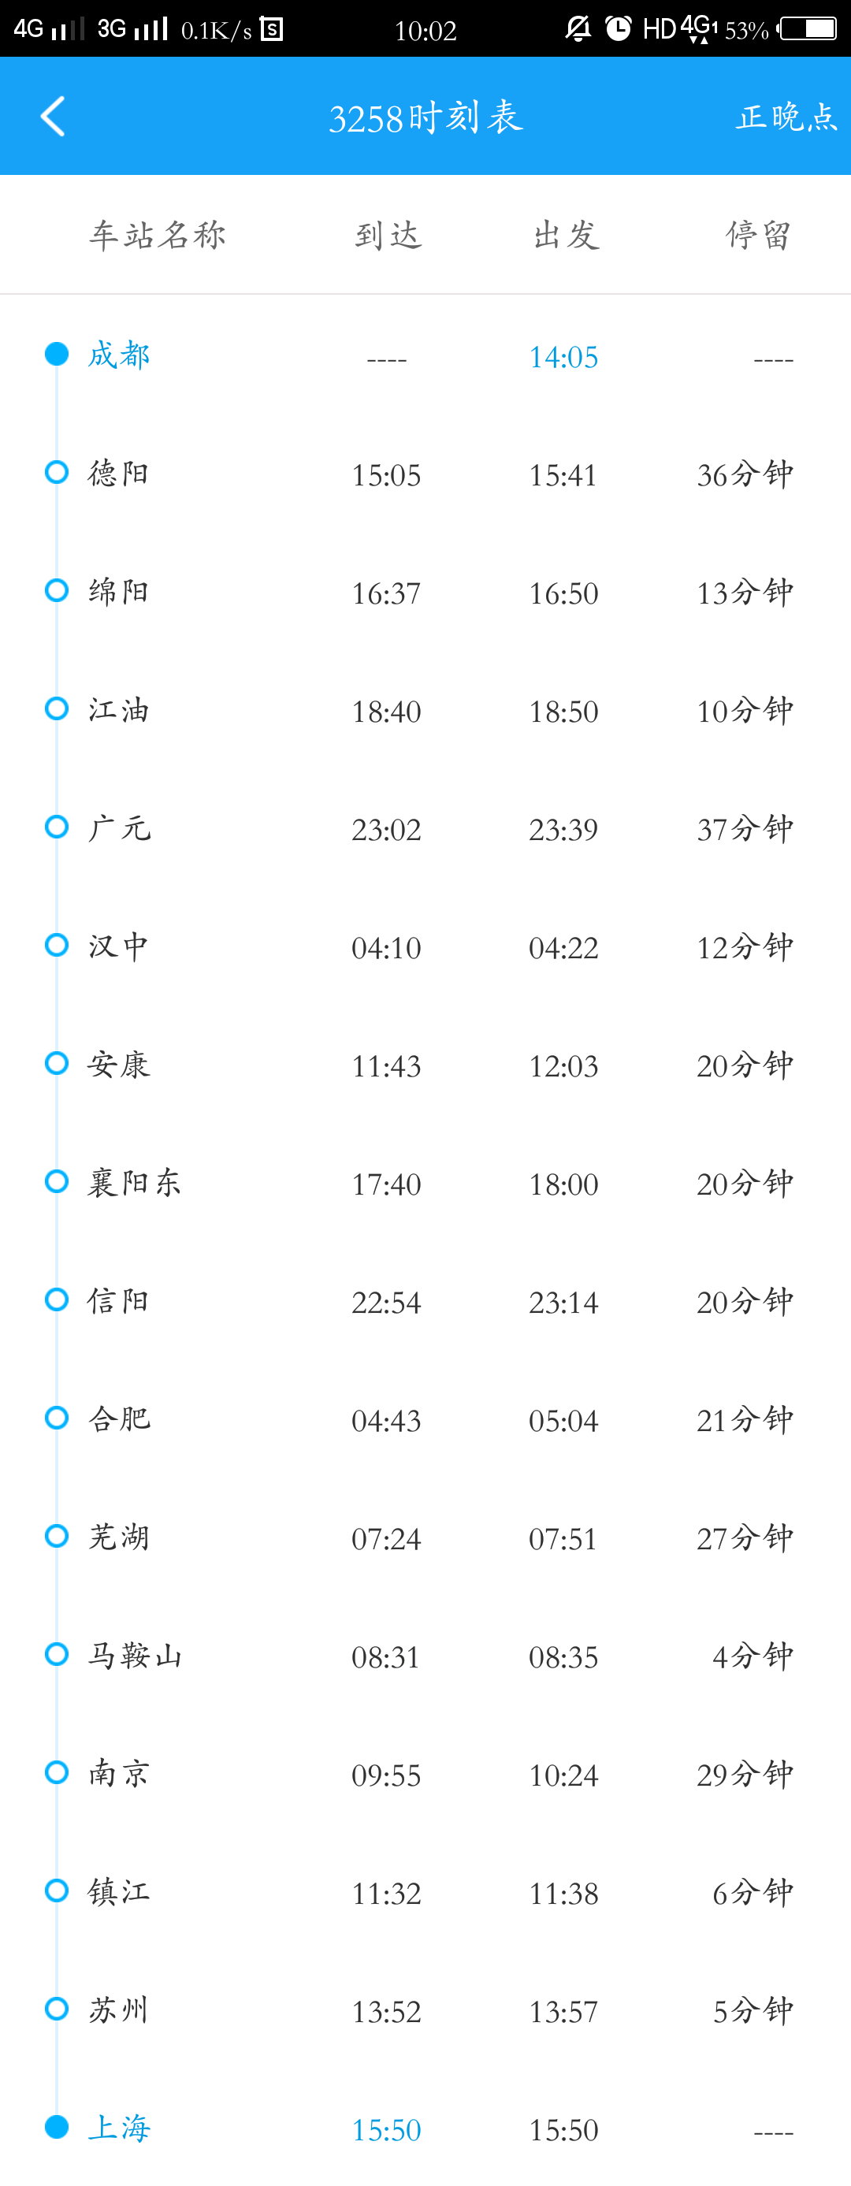Image resolution: width=851 pixels, height=2186 pixels.
Task: Open the 正晚点 punctuality link
Action: 786,117
